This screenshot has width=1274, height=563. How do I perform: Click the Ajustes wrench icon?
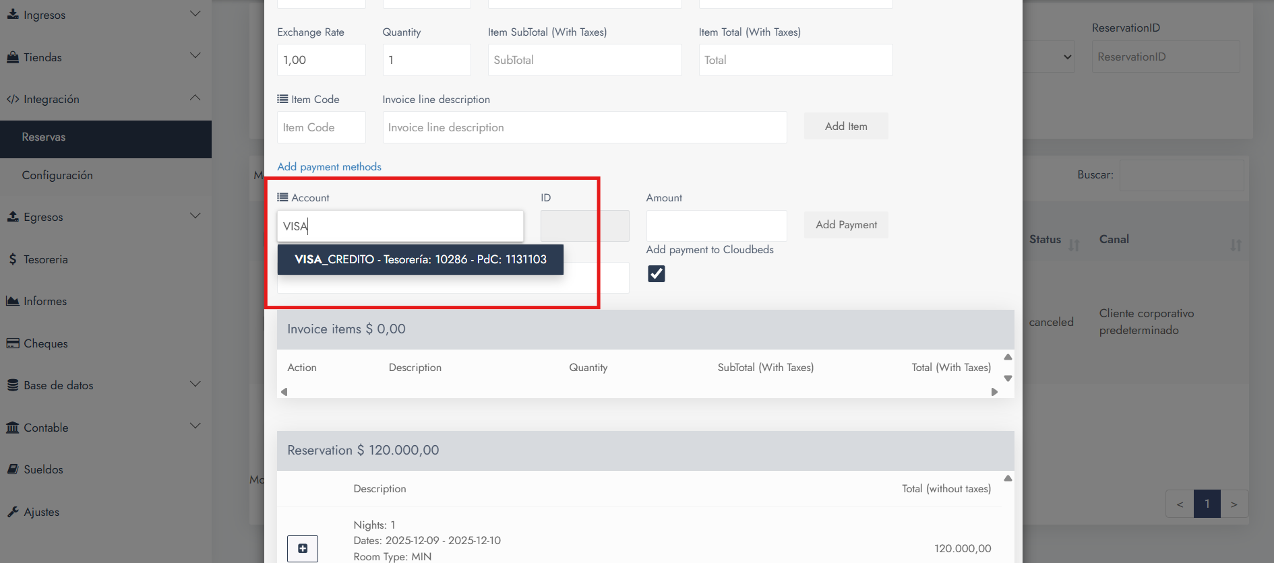pos(13,512)
